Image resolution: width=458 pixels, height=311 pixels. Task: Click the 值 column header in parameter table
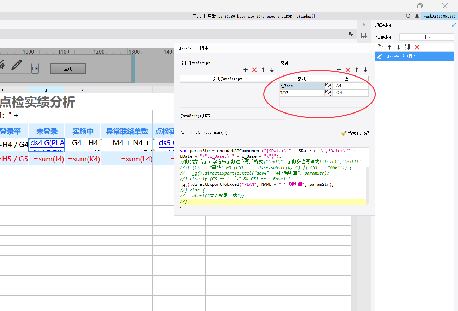click(346, 79)
